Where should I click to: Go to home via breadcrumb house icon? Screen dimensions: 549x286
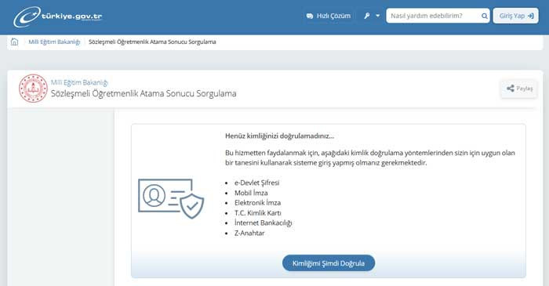tap(14, 42)
